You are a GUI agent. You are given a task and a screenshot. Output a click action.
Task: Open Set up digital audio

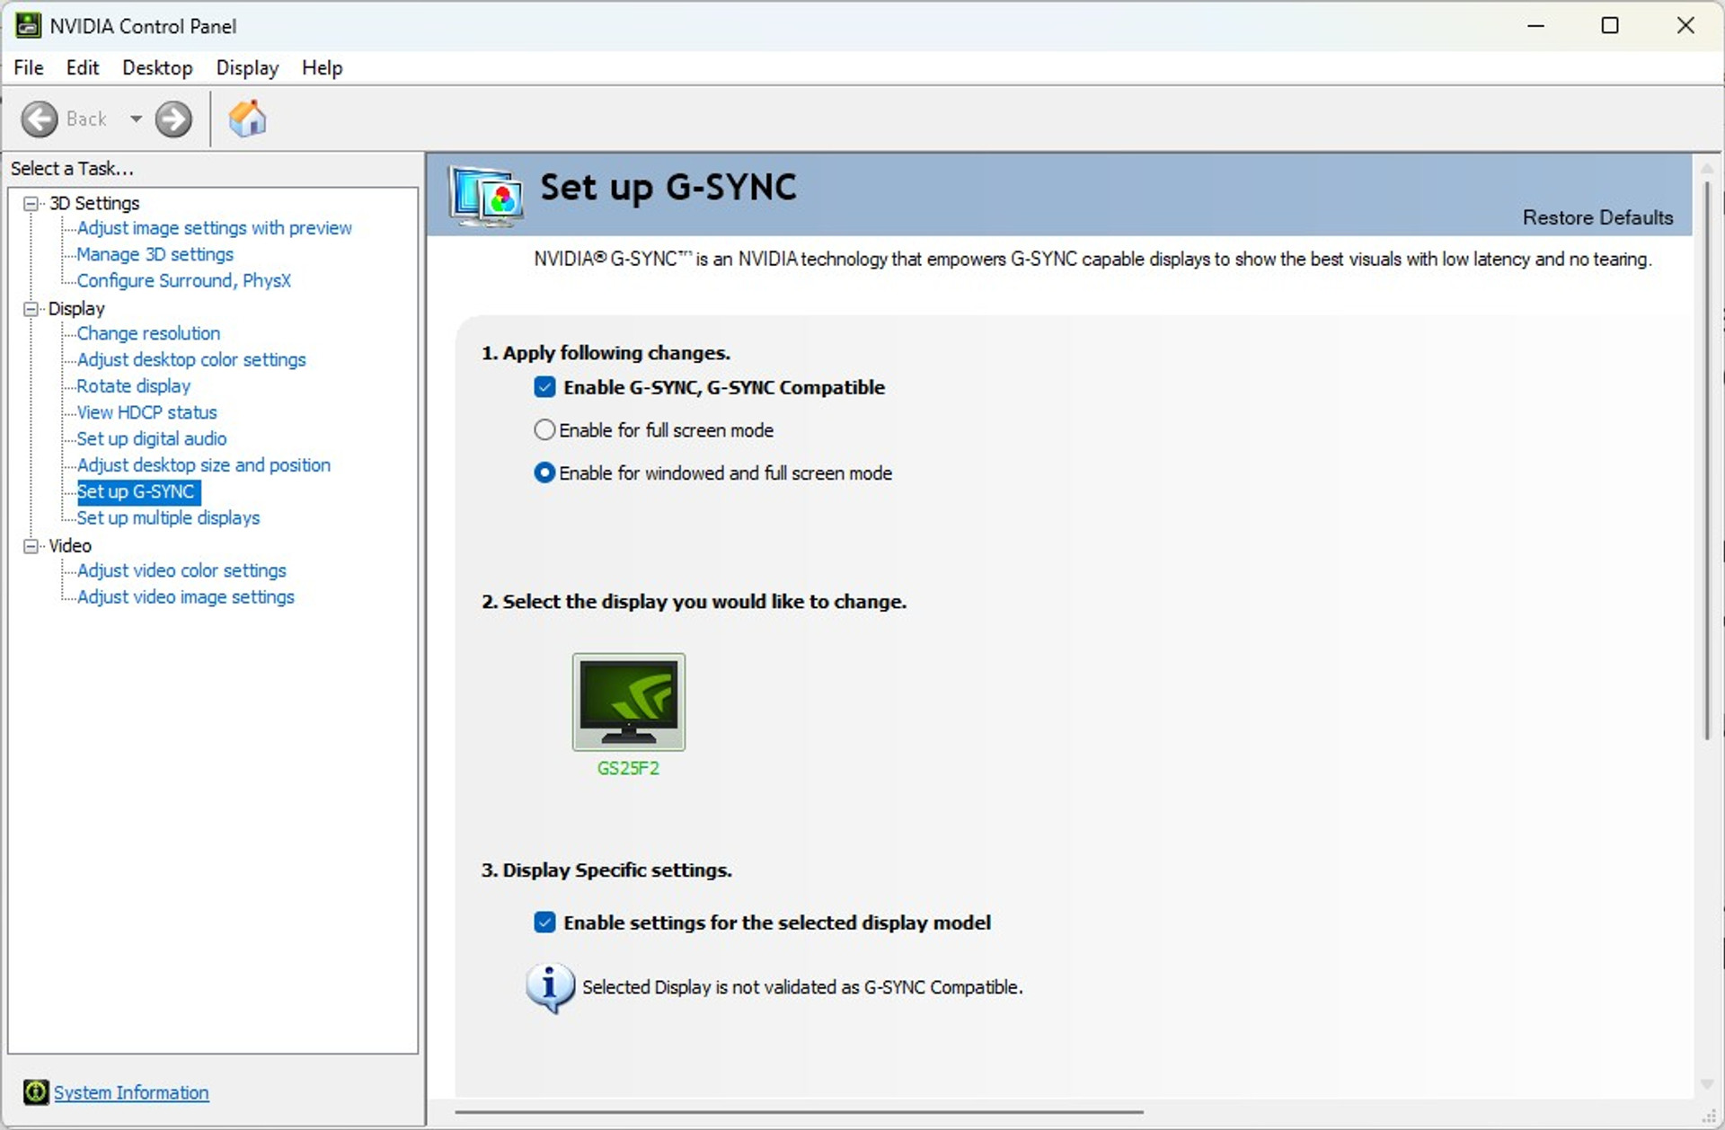click(x=151, y=438)
